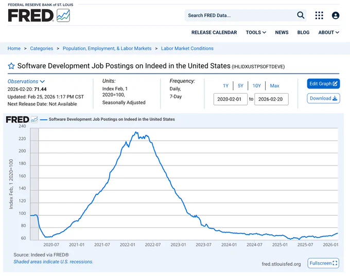Open Labor Market Conditions breadcrumb

187,48
